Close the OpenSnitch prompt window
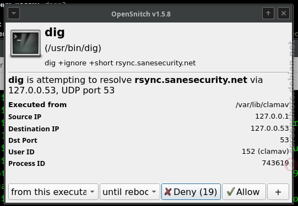Screen dimensions: 298x206 (284, 13)
